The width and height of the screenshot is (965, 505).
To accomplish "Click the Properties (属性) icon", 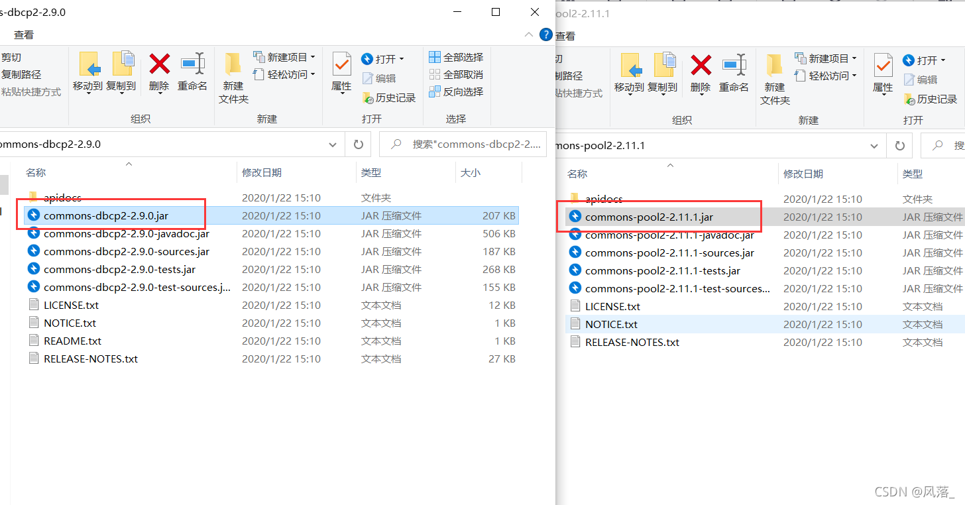I will (341, 70).
